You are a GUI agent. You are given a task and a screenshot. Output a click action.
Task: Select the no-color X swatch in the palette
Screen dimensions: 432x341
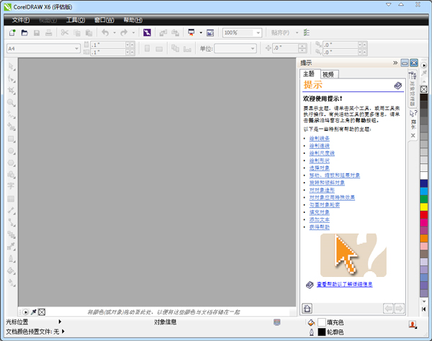424,89
